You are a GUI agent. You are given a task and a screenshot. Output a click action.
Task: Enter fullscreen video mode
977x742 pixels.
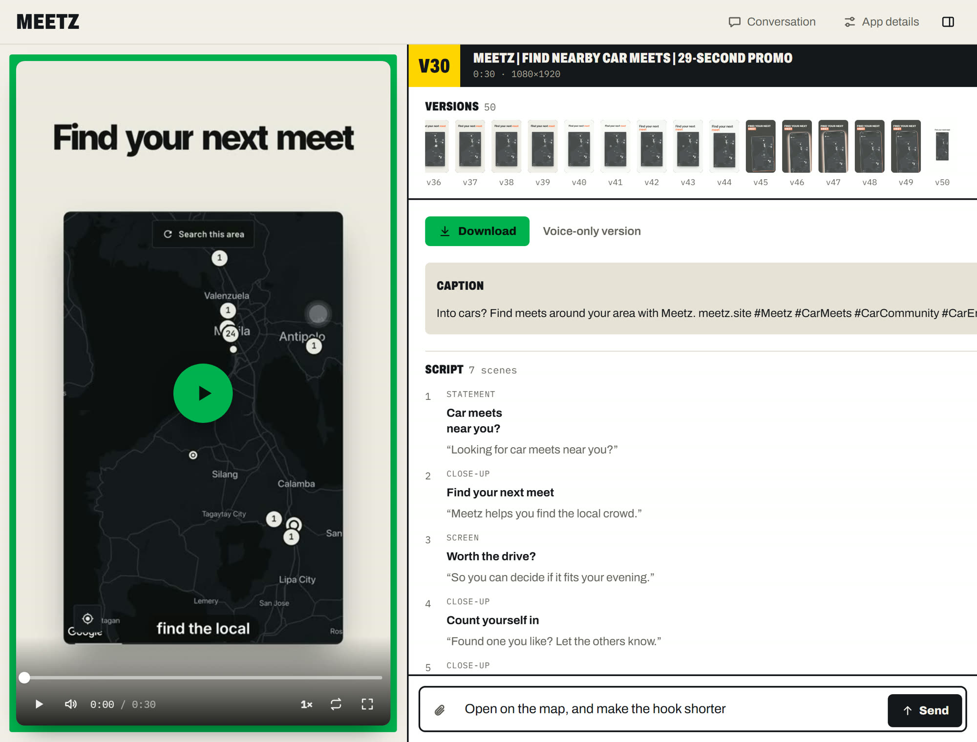pyautogui.click(x=367, y=704)
